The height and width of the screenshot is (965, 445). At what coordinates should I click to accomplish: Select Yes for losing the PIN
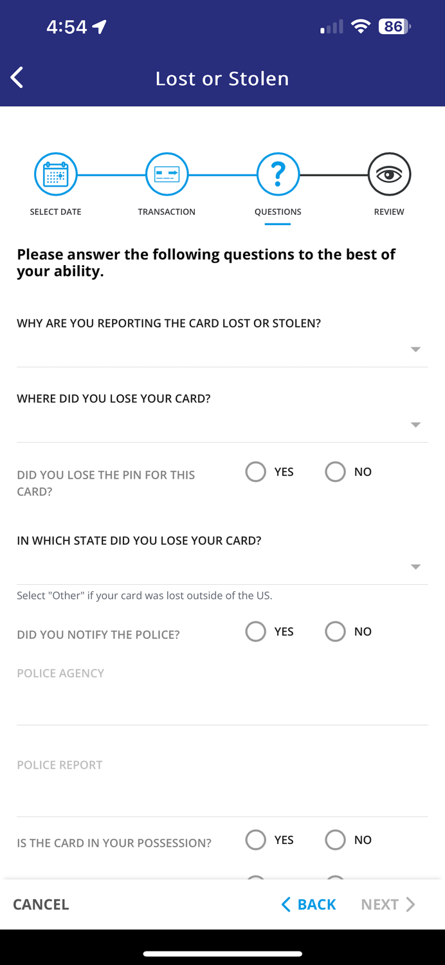(x=255, y=472)
